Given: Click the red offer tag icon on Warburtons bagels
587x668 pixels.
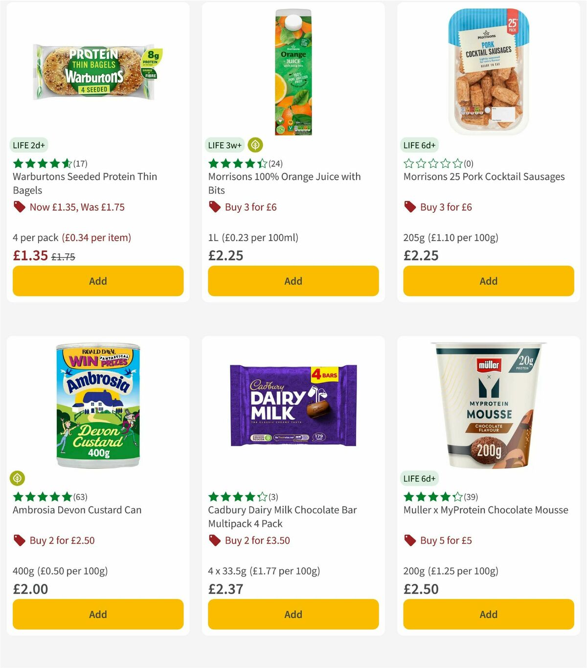Looking at the screenshot, I should pos(19,207).
